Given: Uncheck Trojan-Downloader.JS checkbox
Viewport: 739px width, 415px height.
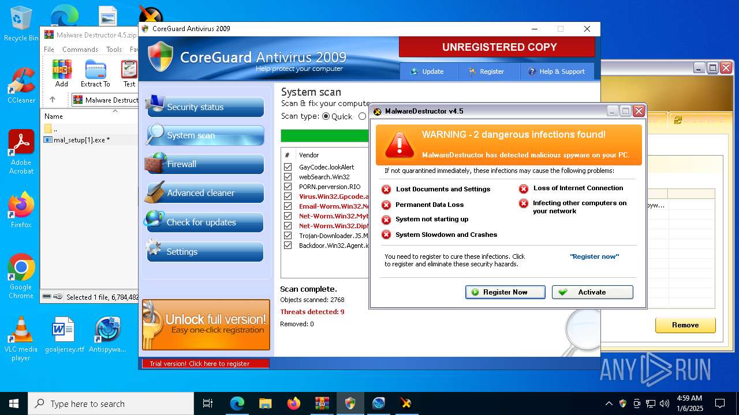Looking at the screenshot, I should tap(288, 236).
